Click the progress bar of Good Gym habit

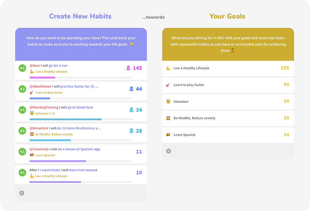tap(81, 119)
